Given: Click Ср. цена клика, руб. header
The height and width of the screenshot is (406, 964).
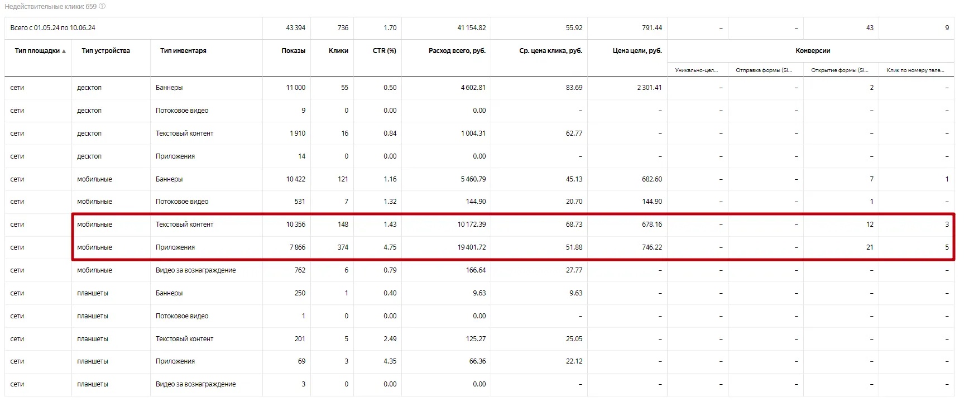Looking at the screenshot, I should [x=550, y=51].
